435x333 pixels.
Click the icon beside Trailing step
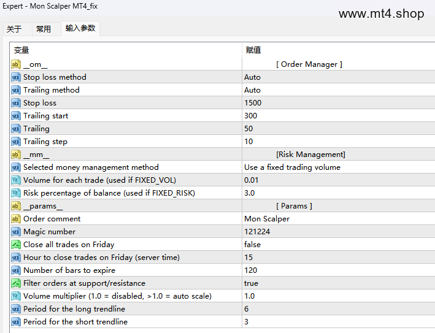[16, 142]
